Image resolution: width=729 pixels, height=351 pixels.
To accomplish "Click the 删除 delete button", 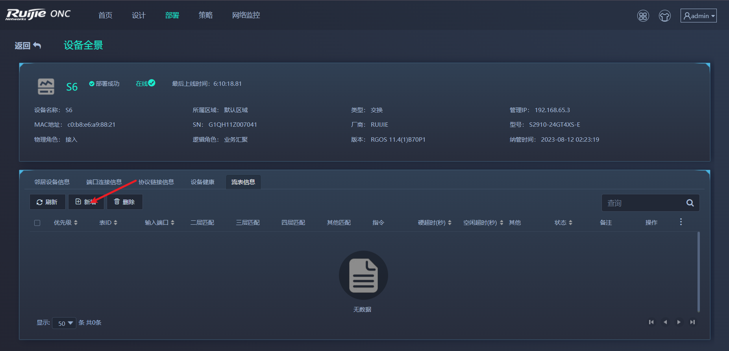I will (124, 202).
